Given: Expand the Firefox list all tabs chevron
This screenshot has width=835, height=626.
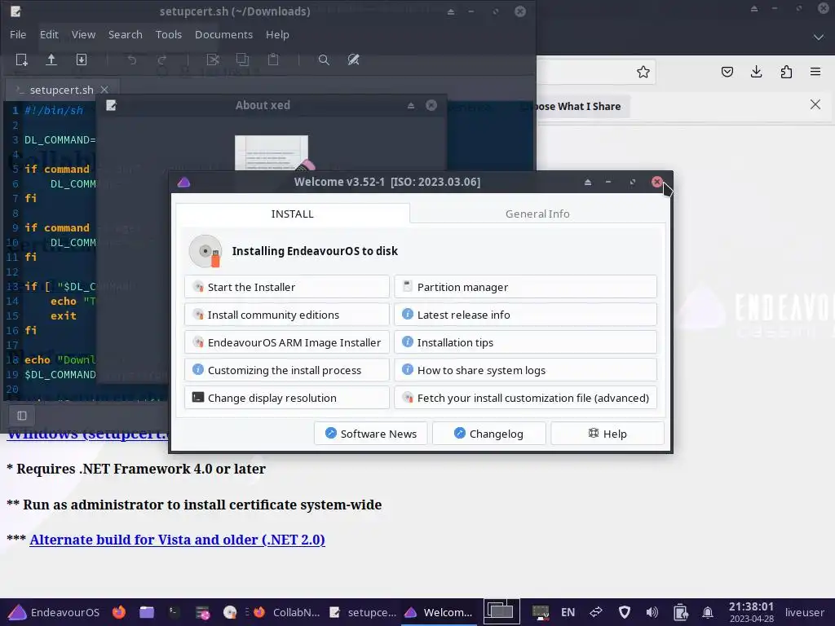Looking at the screenshot, I should [819, 37].
